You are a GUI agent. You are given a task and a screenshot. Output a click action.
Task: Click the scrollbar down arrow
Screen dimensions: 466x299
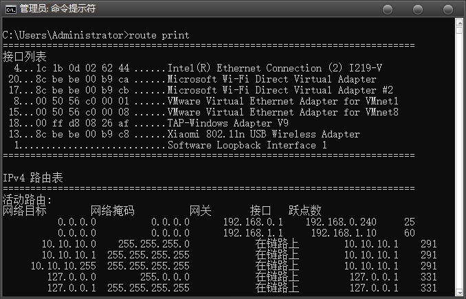tap(459, 292)
